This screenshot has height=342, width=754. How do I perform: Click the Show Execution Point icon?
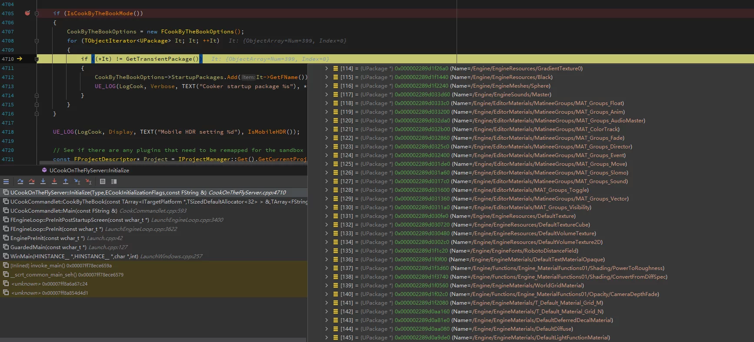click(6, 181)
